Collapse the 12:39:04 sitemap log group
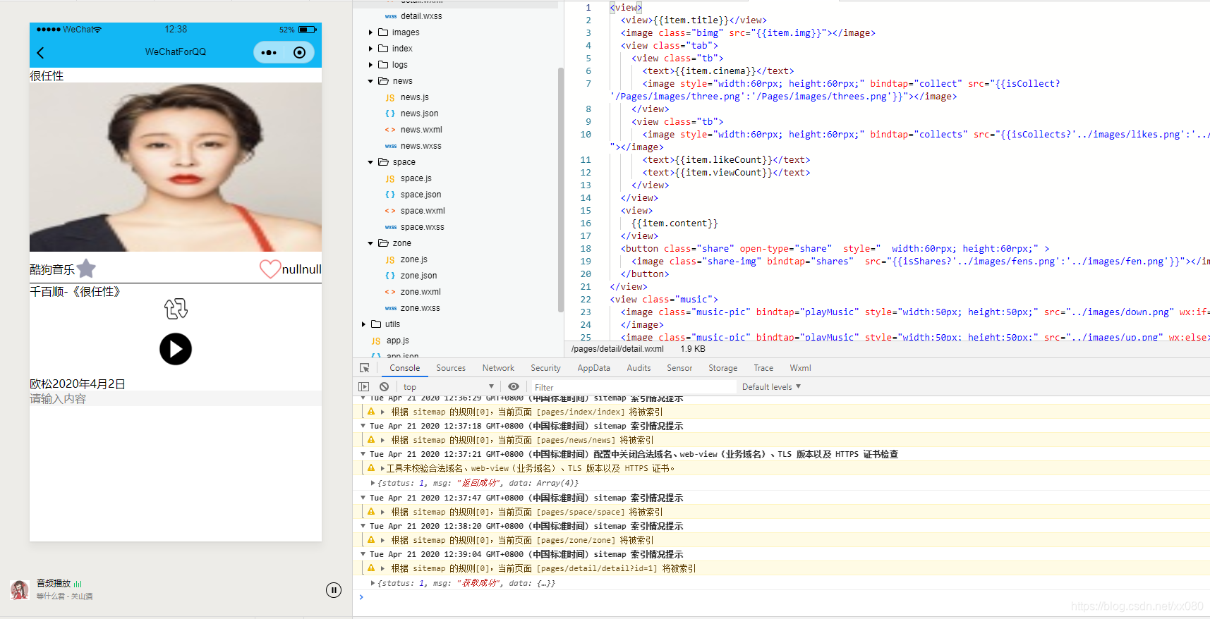 tap(363, 554)
